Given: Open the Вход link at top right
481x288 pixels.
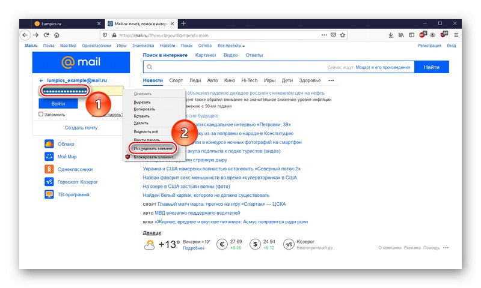Looking at the screenshot, I should pyautogui.click(x=452, y=46).
